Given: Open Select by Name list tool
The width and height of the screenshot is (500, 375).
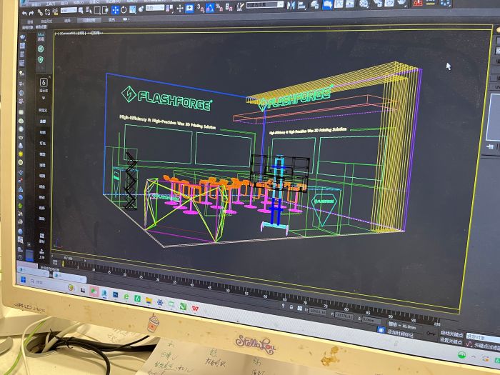Looking at the screenshot, I should pyautogui.click(x=89, y=10).
